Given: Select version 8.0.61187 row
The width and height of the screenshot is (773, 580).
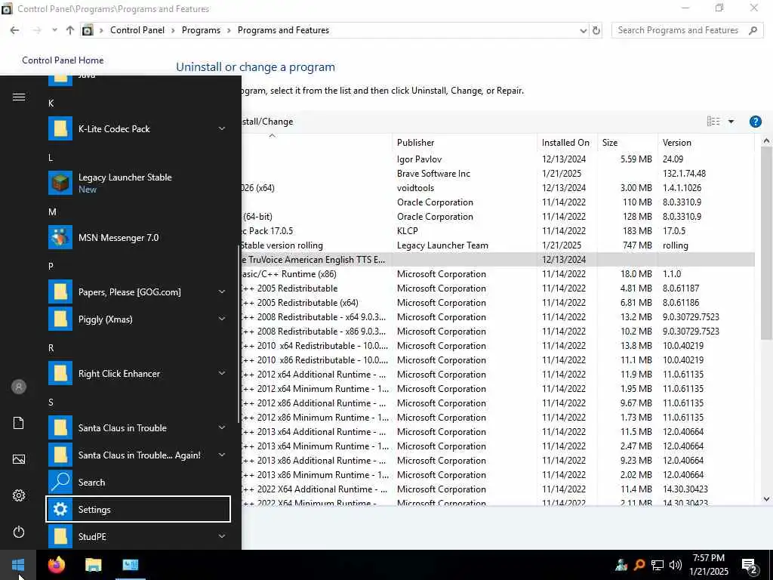Looking at the screenshot, I should 498,288.
